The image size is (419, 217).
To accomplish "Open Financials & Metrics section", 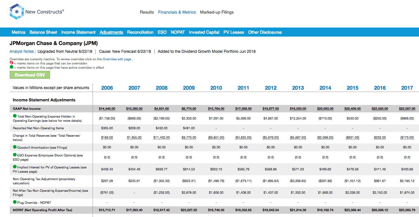I will tap(177, 12).
